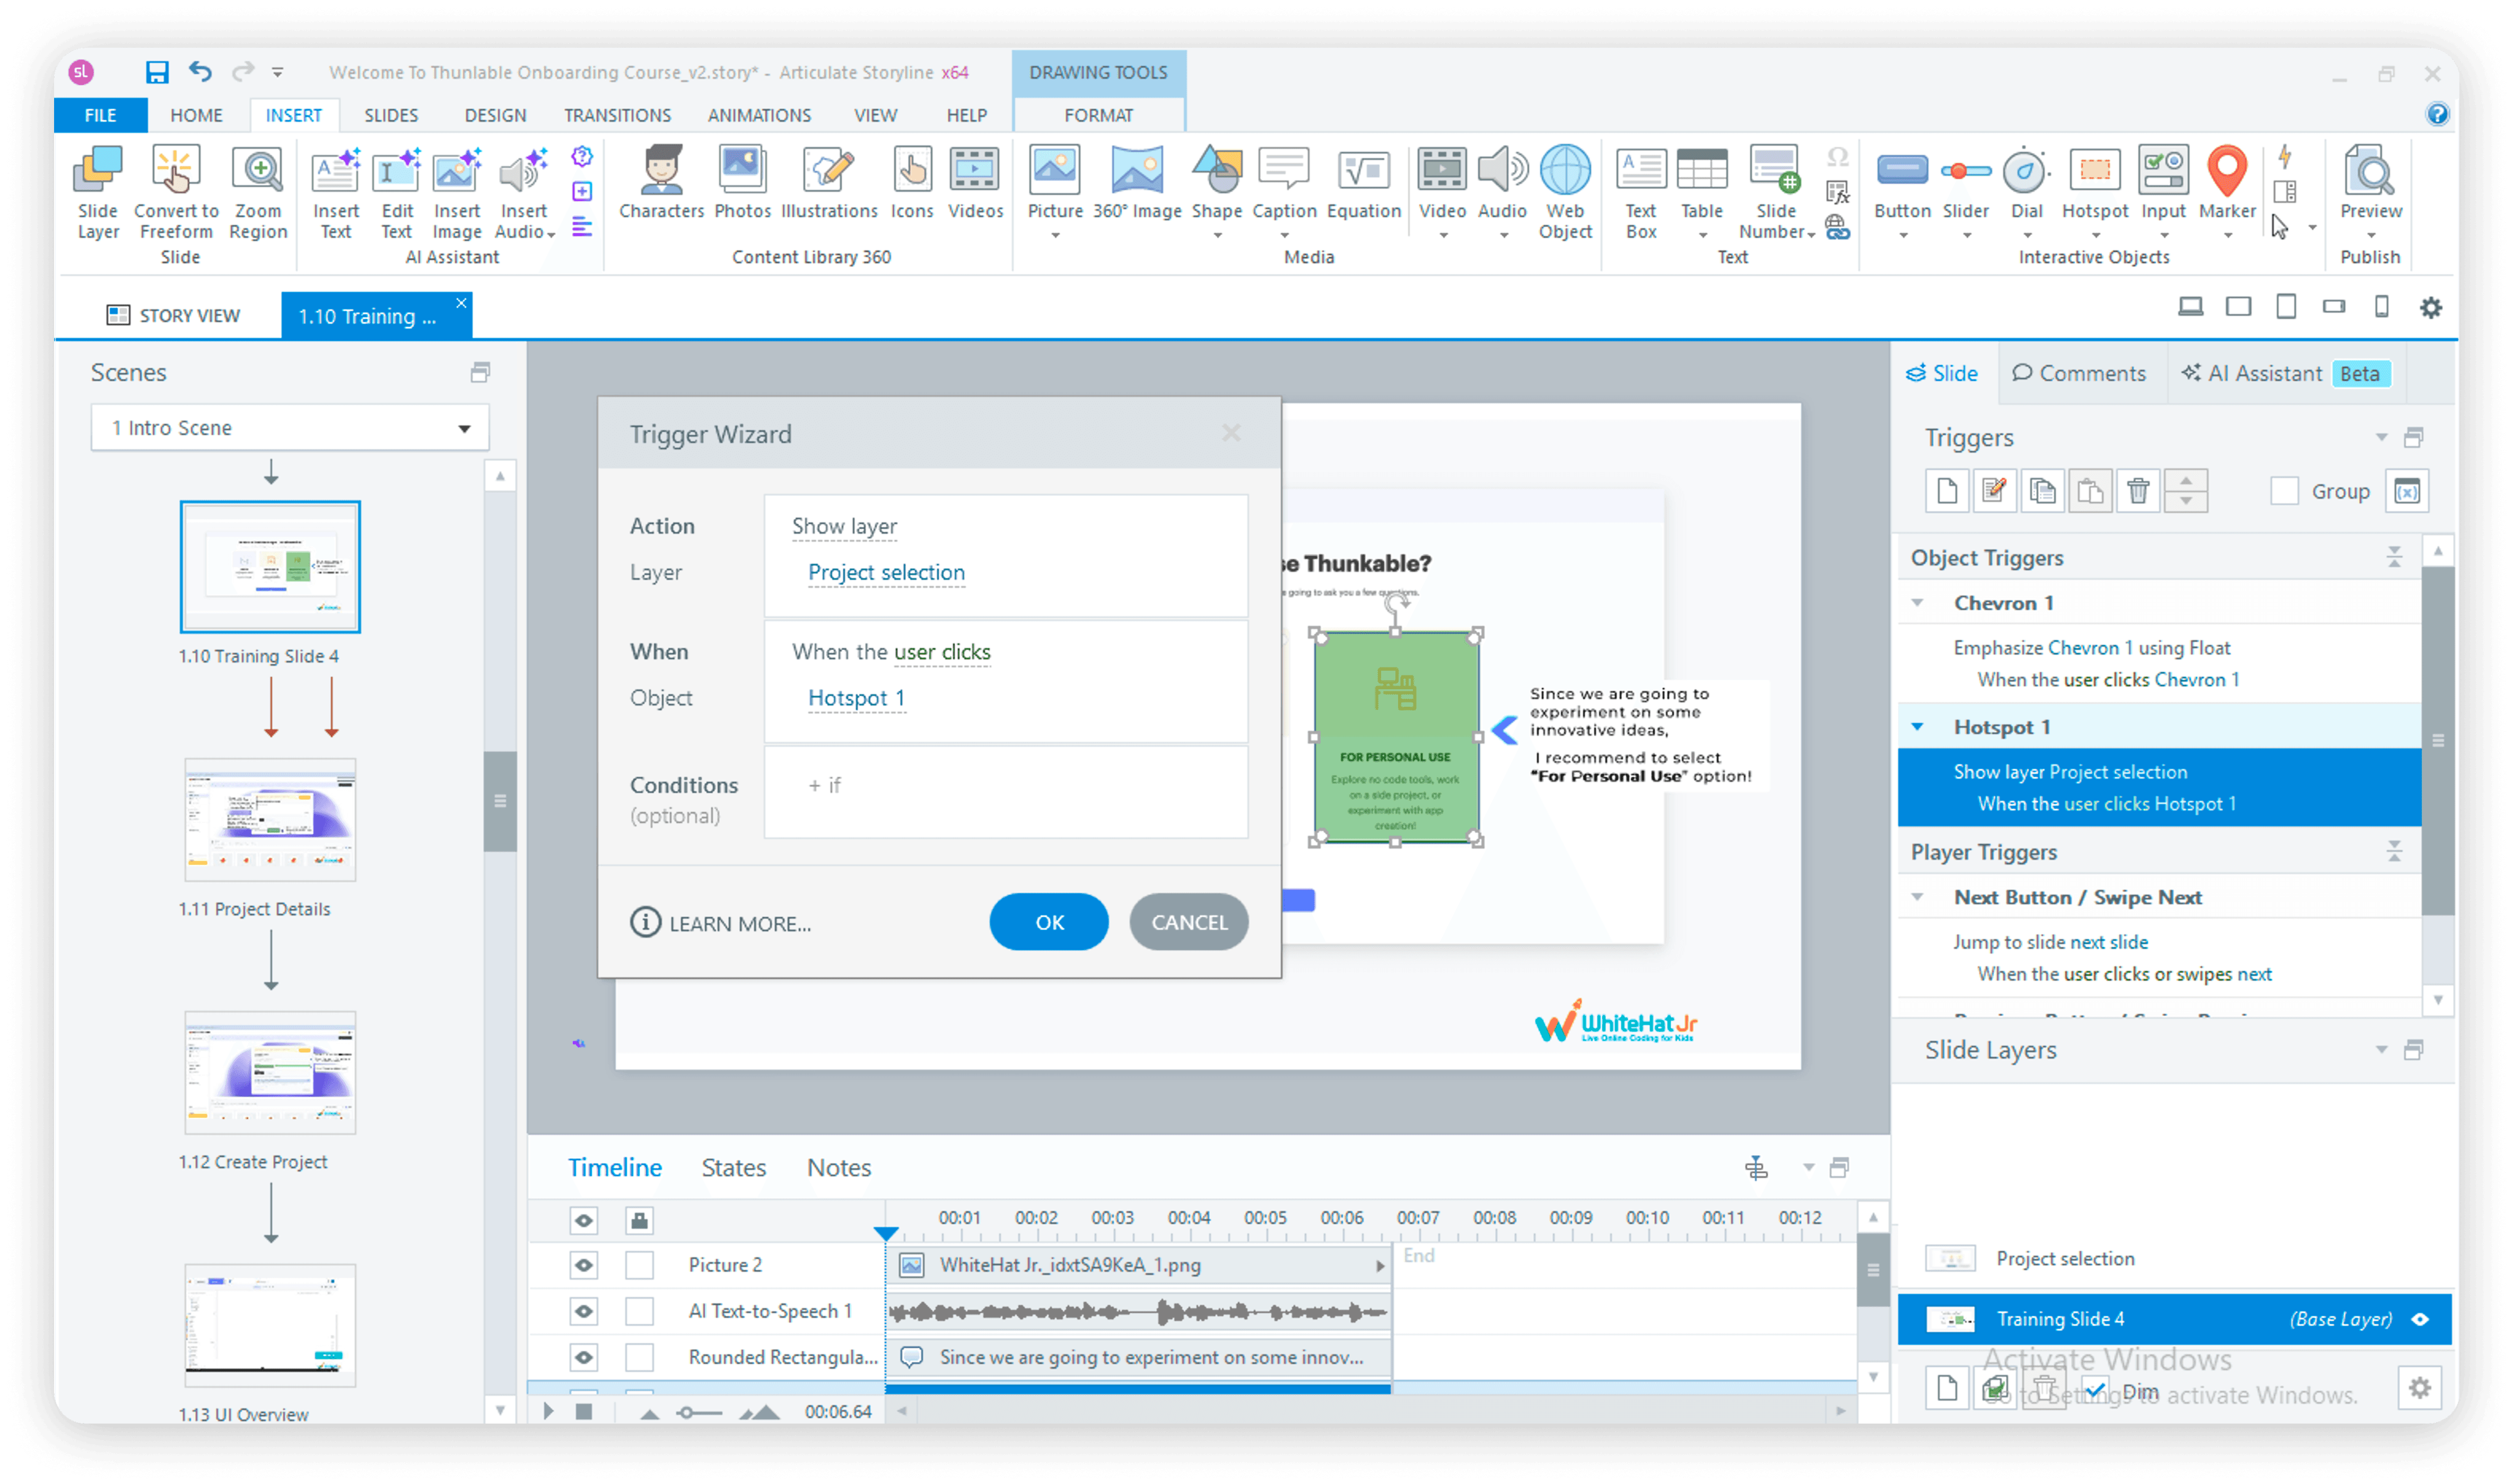
Task: Click the timeline zoom slider
Action: point(687,1412)
